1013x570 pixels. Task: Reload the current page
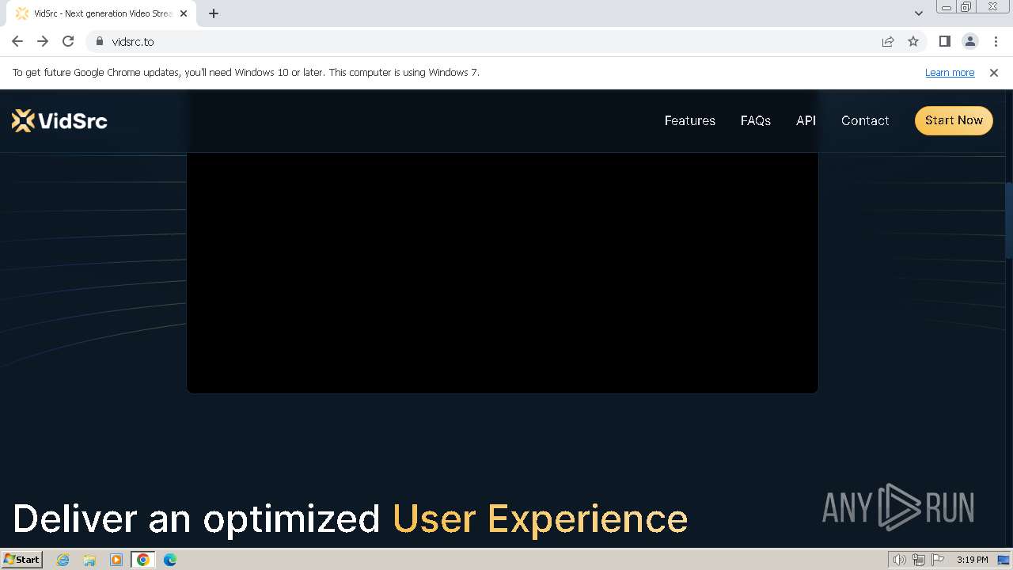(x=68, y=41)
